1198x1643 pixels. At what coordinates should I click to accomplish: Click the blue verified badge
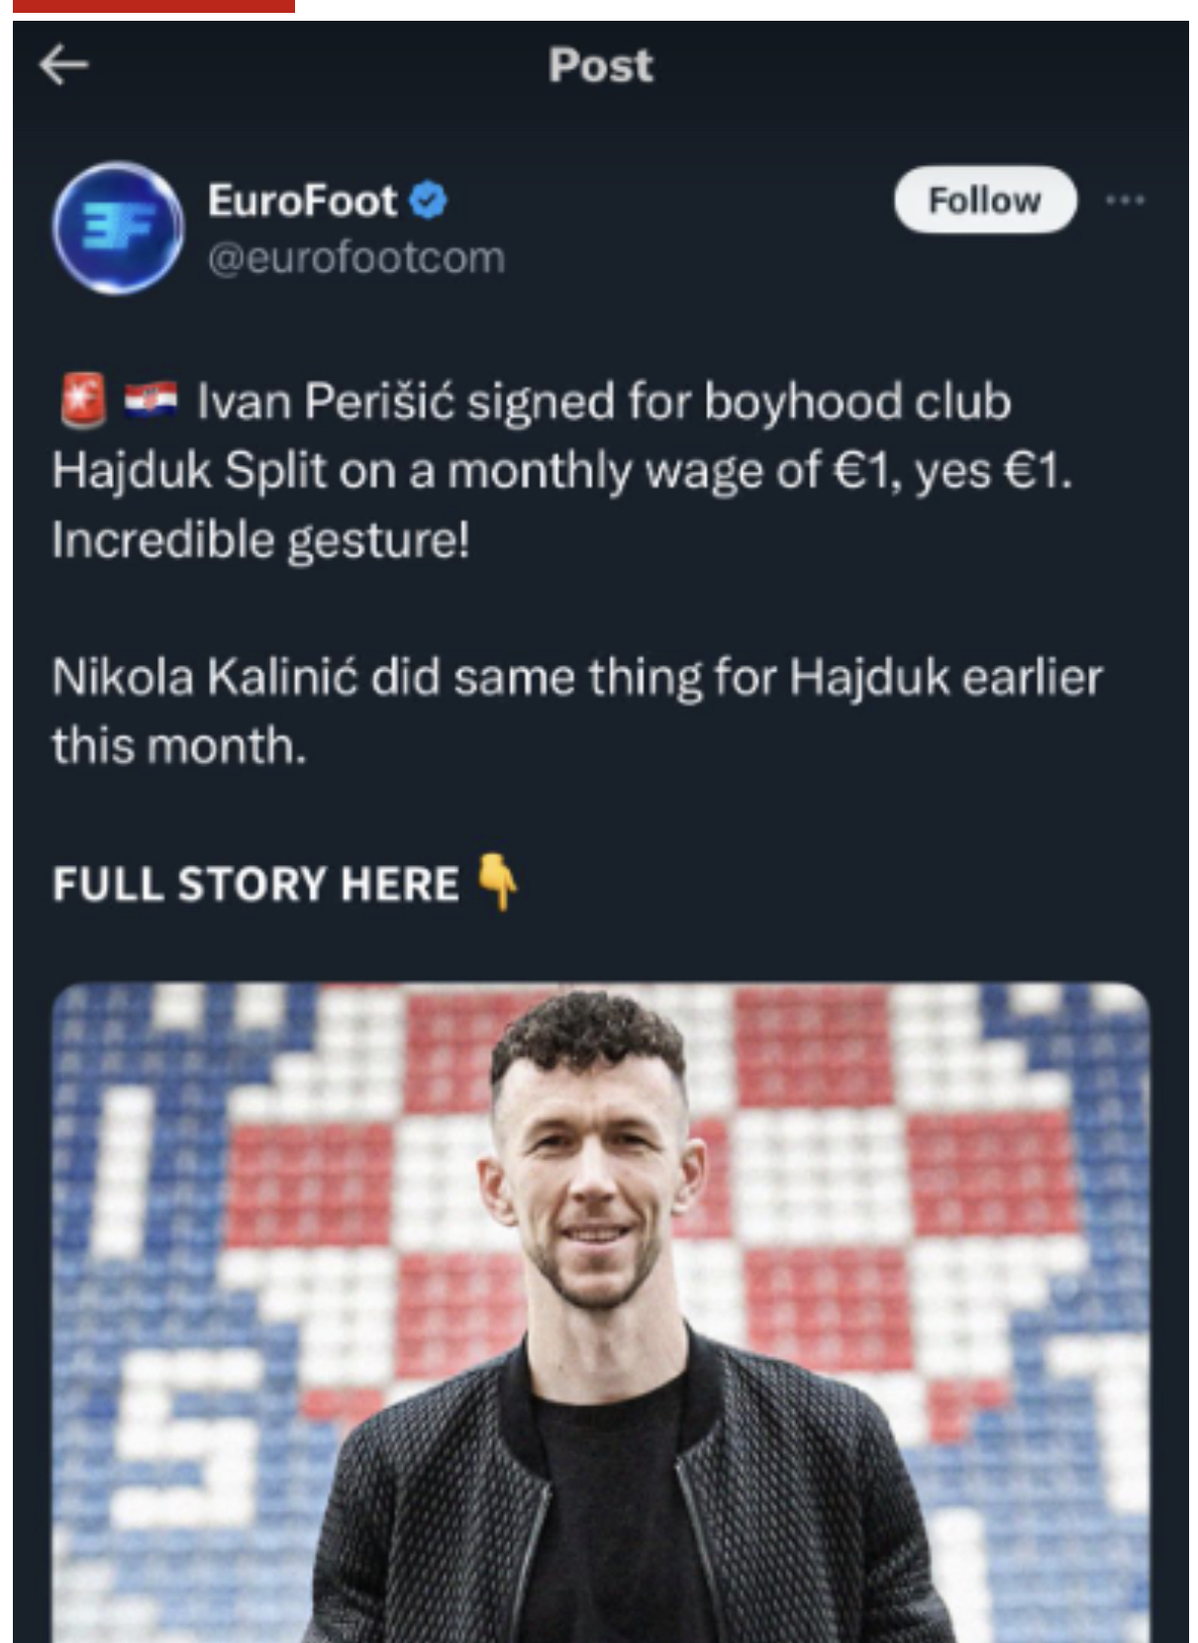(x=429, y=201)
